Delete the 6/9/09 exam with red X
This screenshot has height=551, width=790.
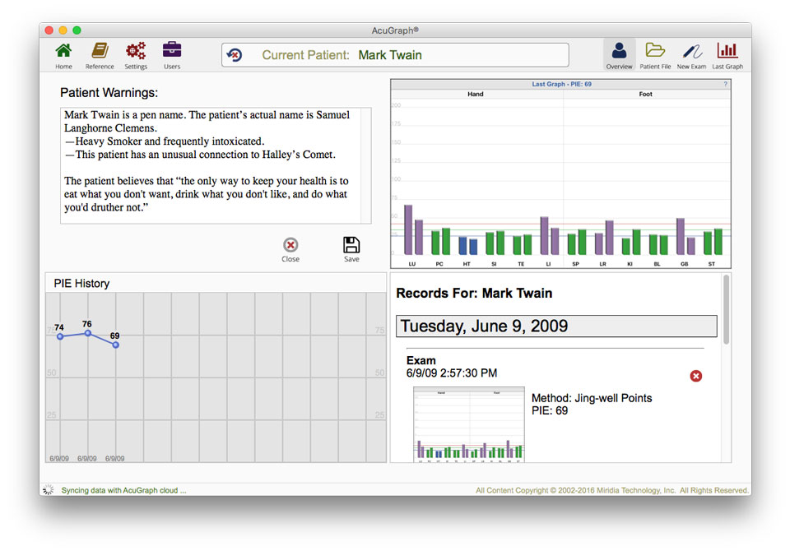coord(696,376)
